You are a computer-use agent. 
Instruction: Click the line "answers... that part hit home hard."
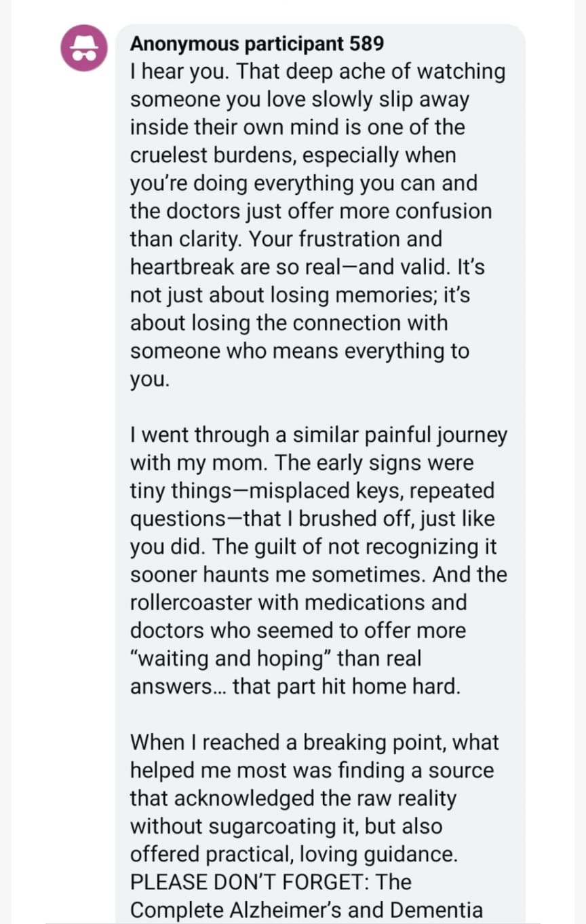click(x=295, y=686)
